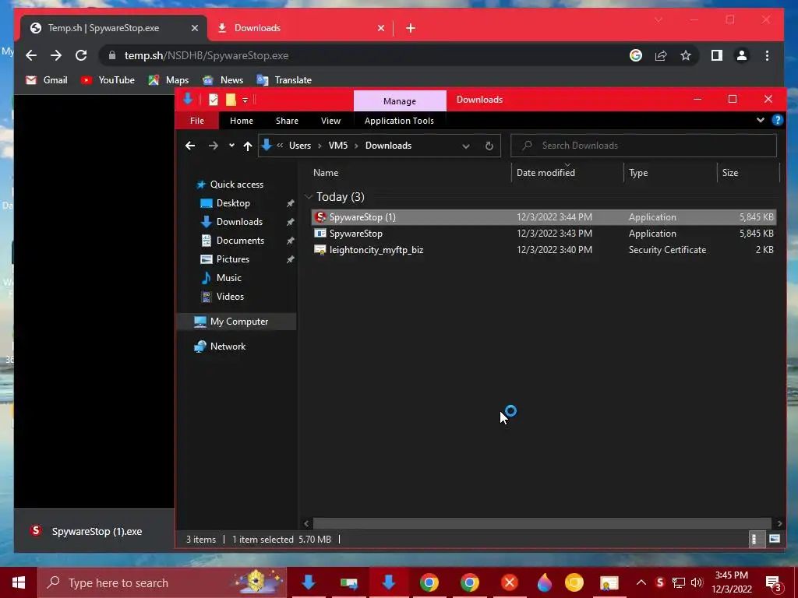The image size is (798, 598).
Task: Open File menu in Explorer
Action: 197,121
